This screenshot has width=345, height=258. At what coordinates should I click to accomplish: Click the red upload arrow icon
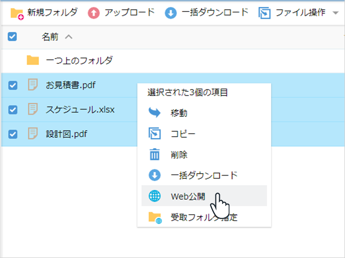point(93,13)
